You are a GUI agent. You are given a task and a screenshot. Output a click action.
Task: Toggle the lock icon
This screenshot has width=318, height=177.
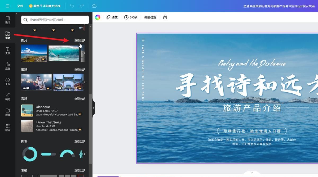click(165, 17)
